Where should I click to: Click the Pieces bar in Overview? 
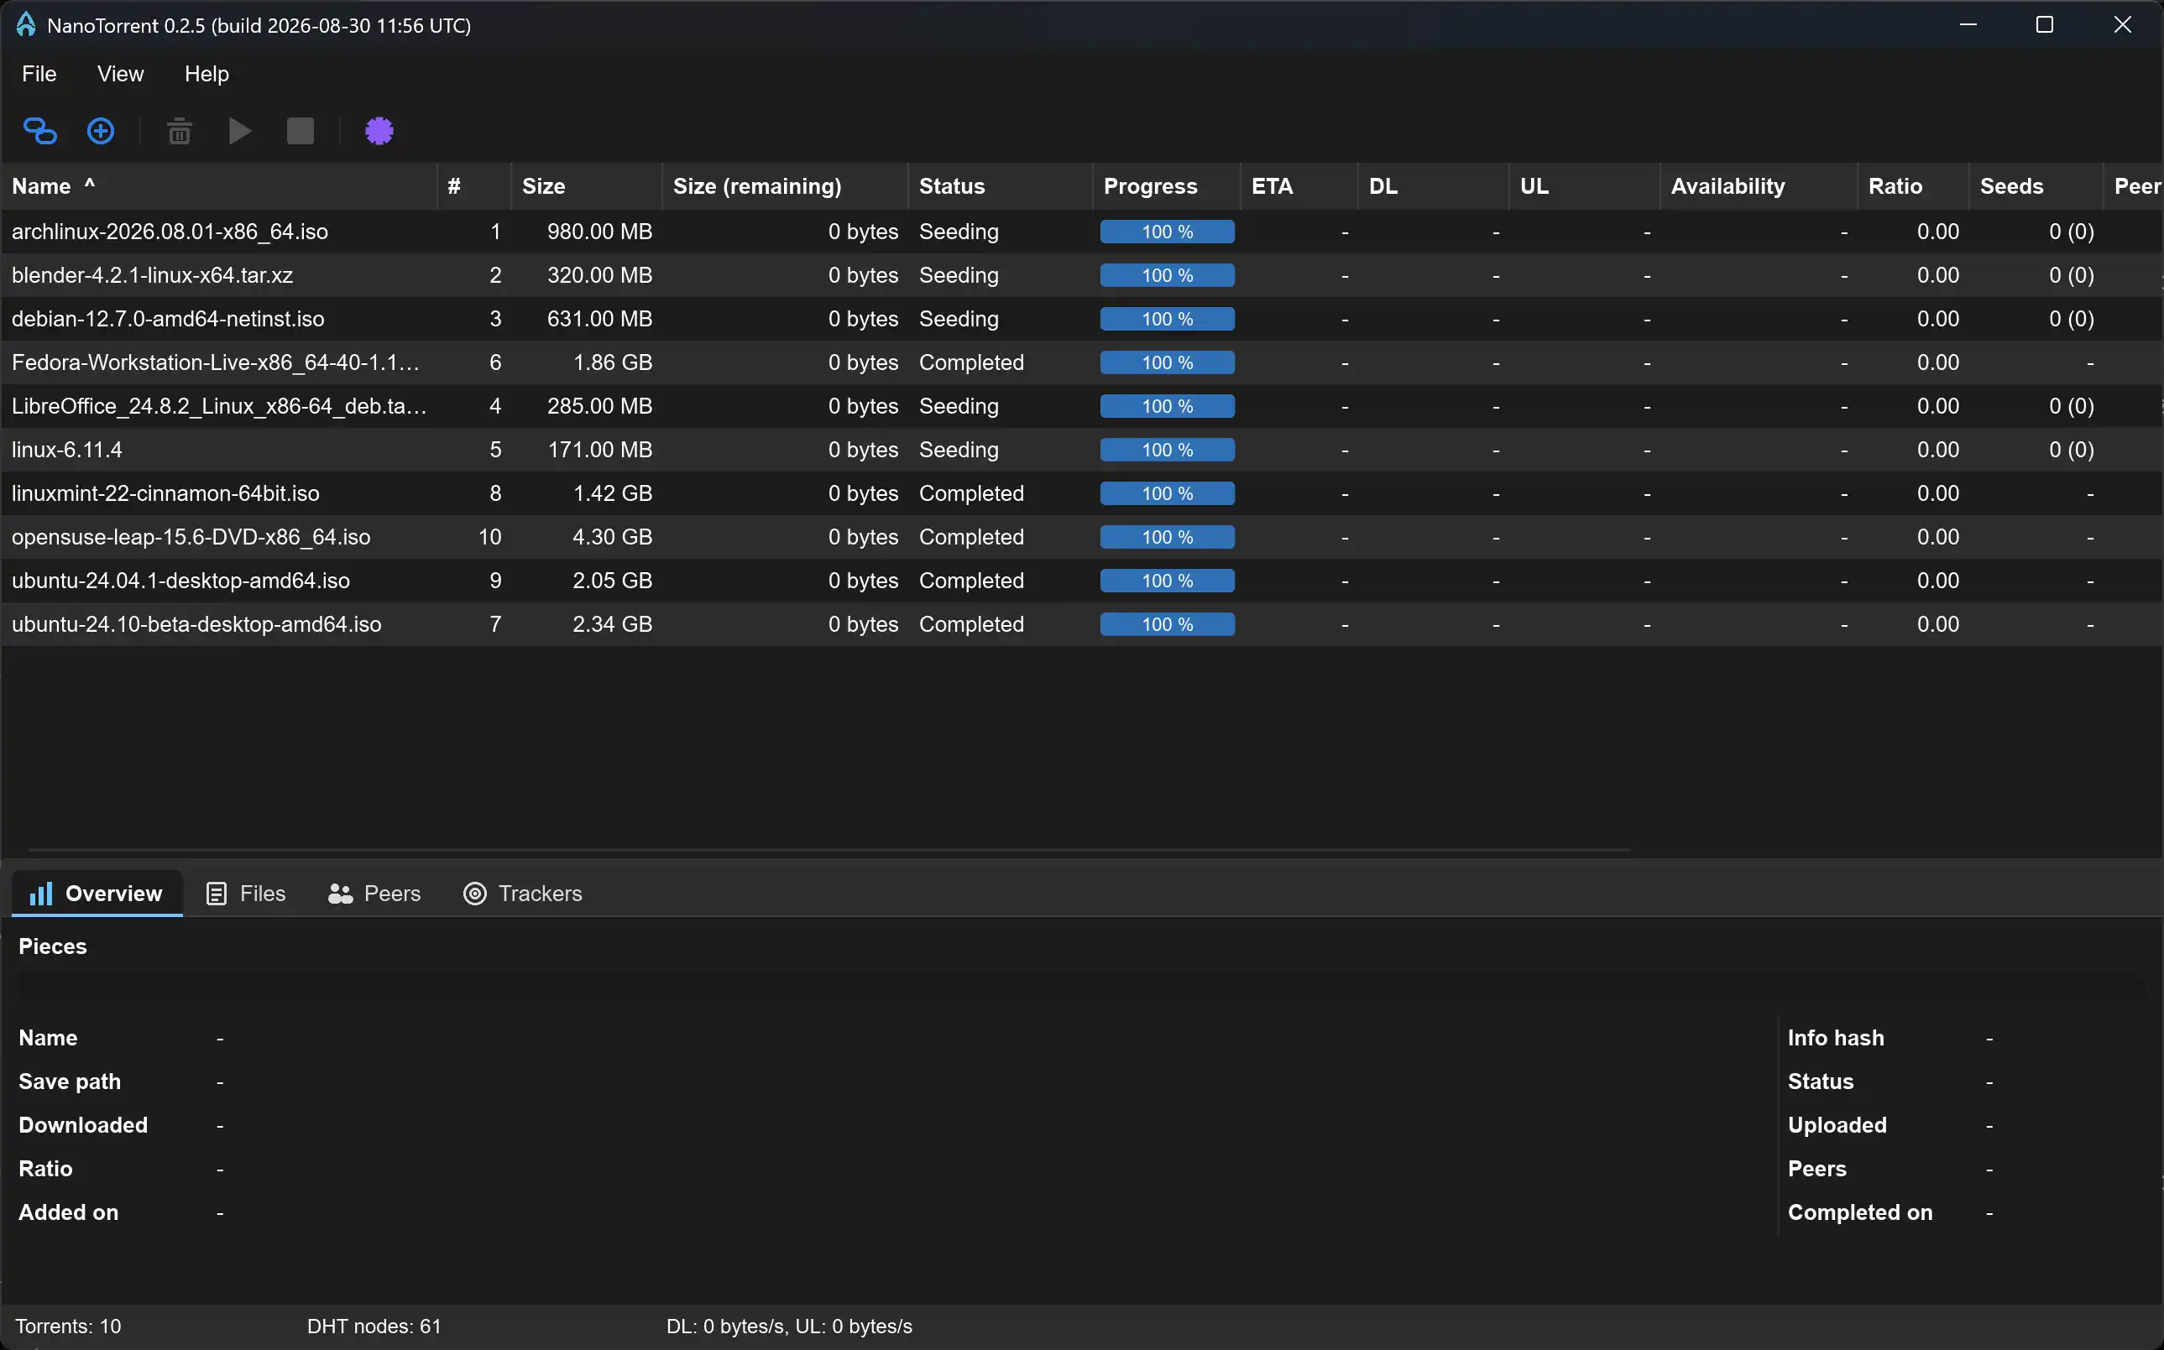1080,986
